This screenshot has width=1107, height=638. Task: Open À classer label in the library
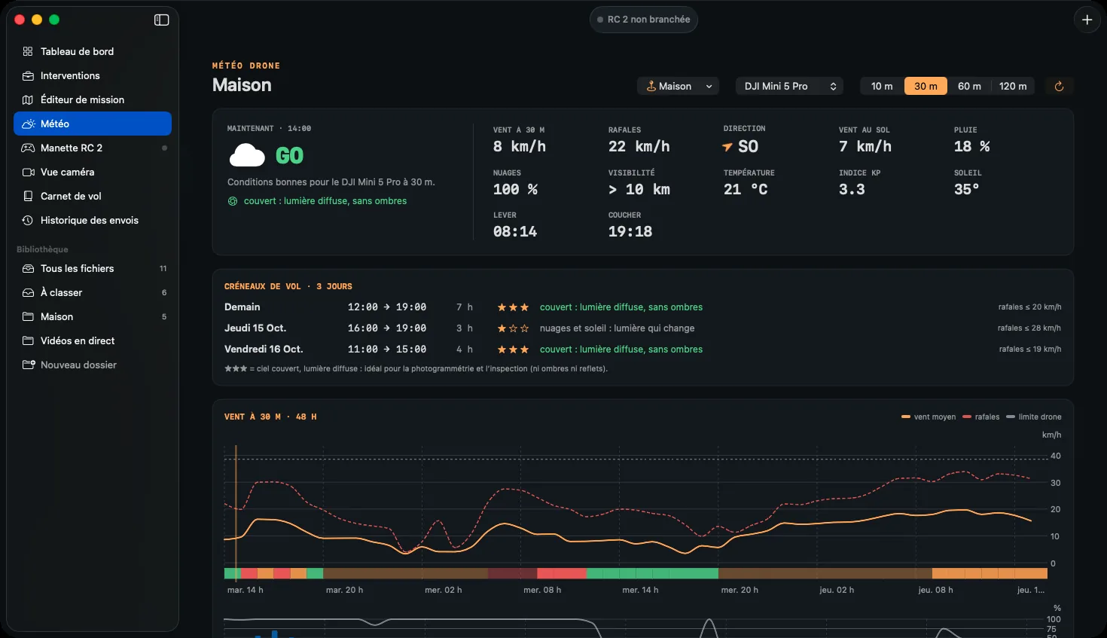coord(61,292)
